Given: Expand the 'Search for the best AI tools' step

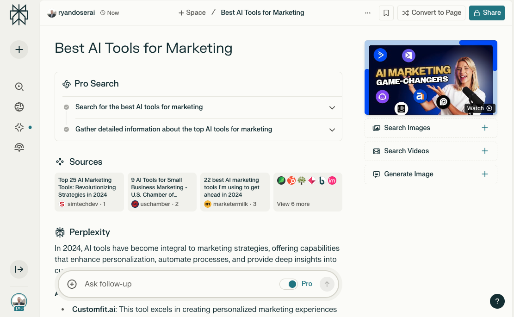Looking at the screenshot, I should (332, 107).
